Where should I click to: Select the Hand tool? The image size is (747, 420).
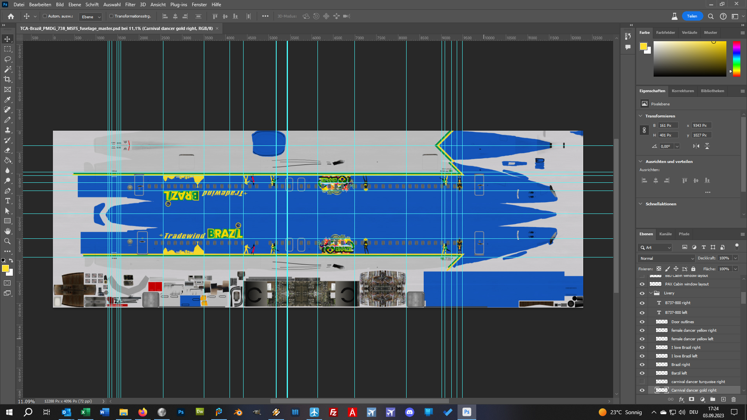pos(7,231)
